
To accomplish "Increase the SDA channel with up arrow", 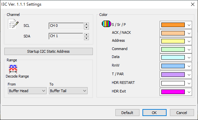I will coord(86,35).
